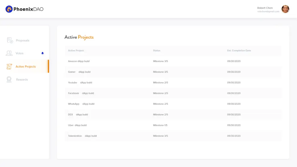Click Milestone 1/5 status for Uber
This screenshot has height=167, width=297.
pyautogui.click(x=160, y=125)
